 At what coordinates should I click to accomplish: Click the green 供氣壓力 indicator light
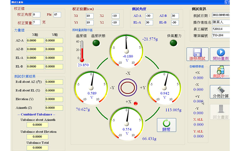(173, 43)
